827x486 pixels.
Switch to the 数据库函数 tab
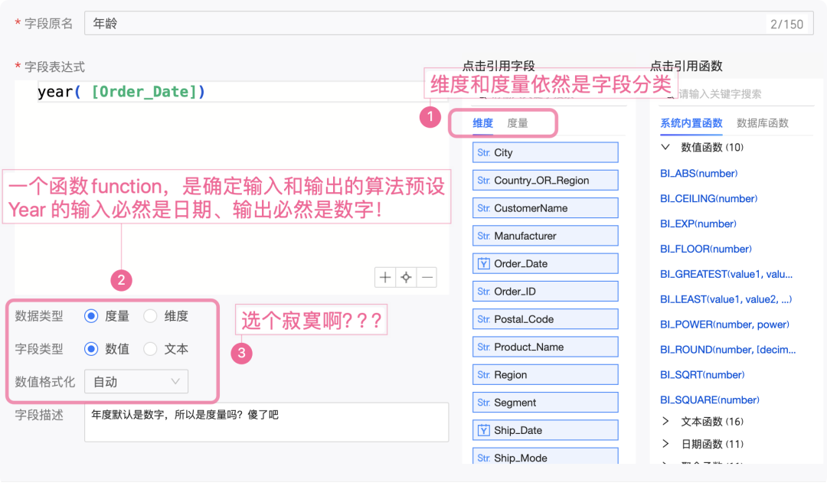[762, 123]
